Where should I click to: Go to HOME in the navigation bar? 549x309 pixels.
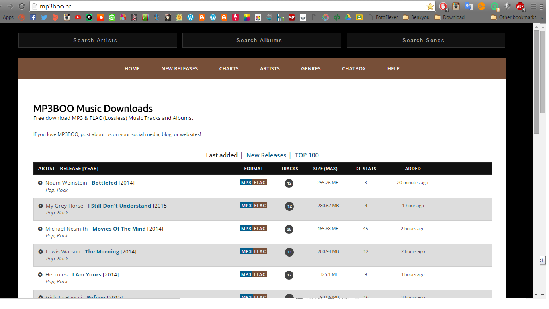132,69
